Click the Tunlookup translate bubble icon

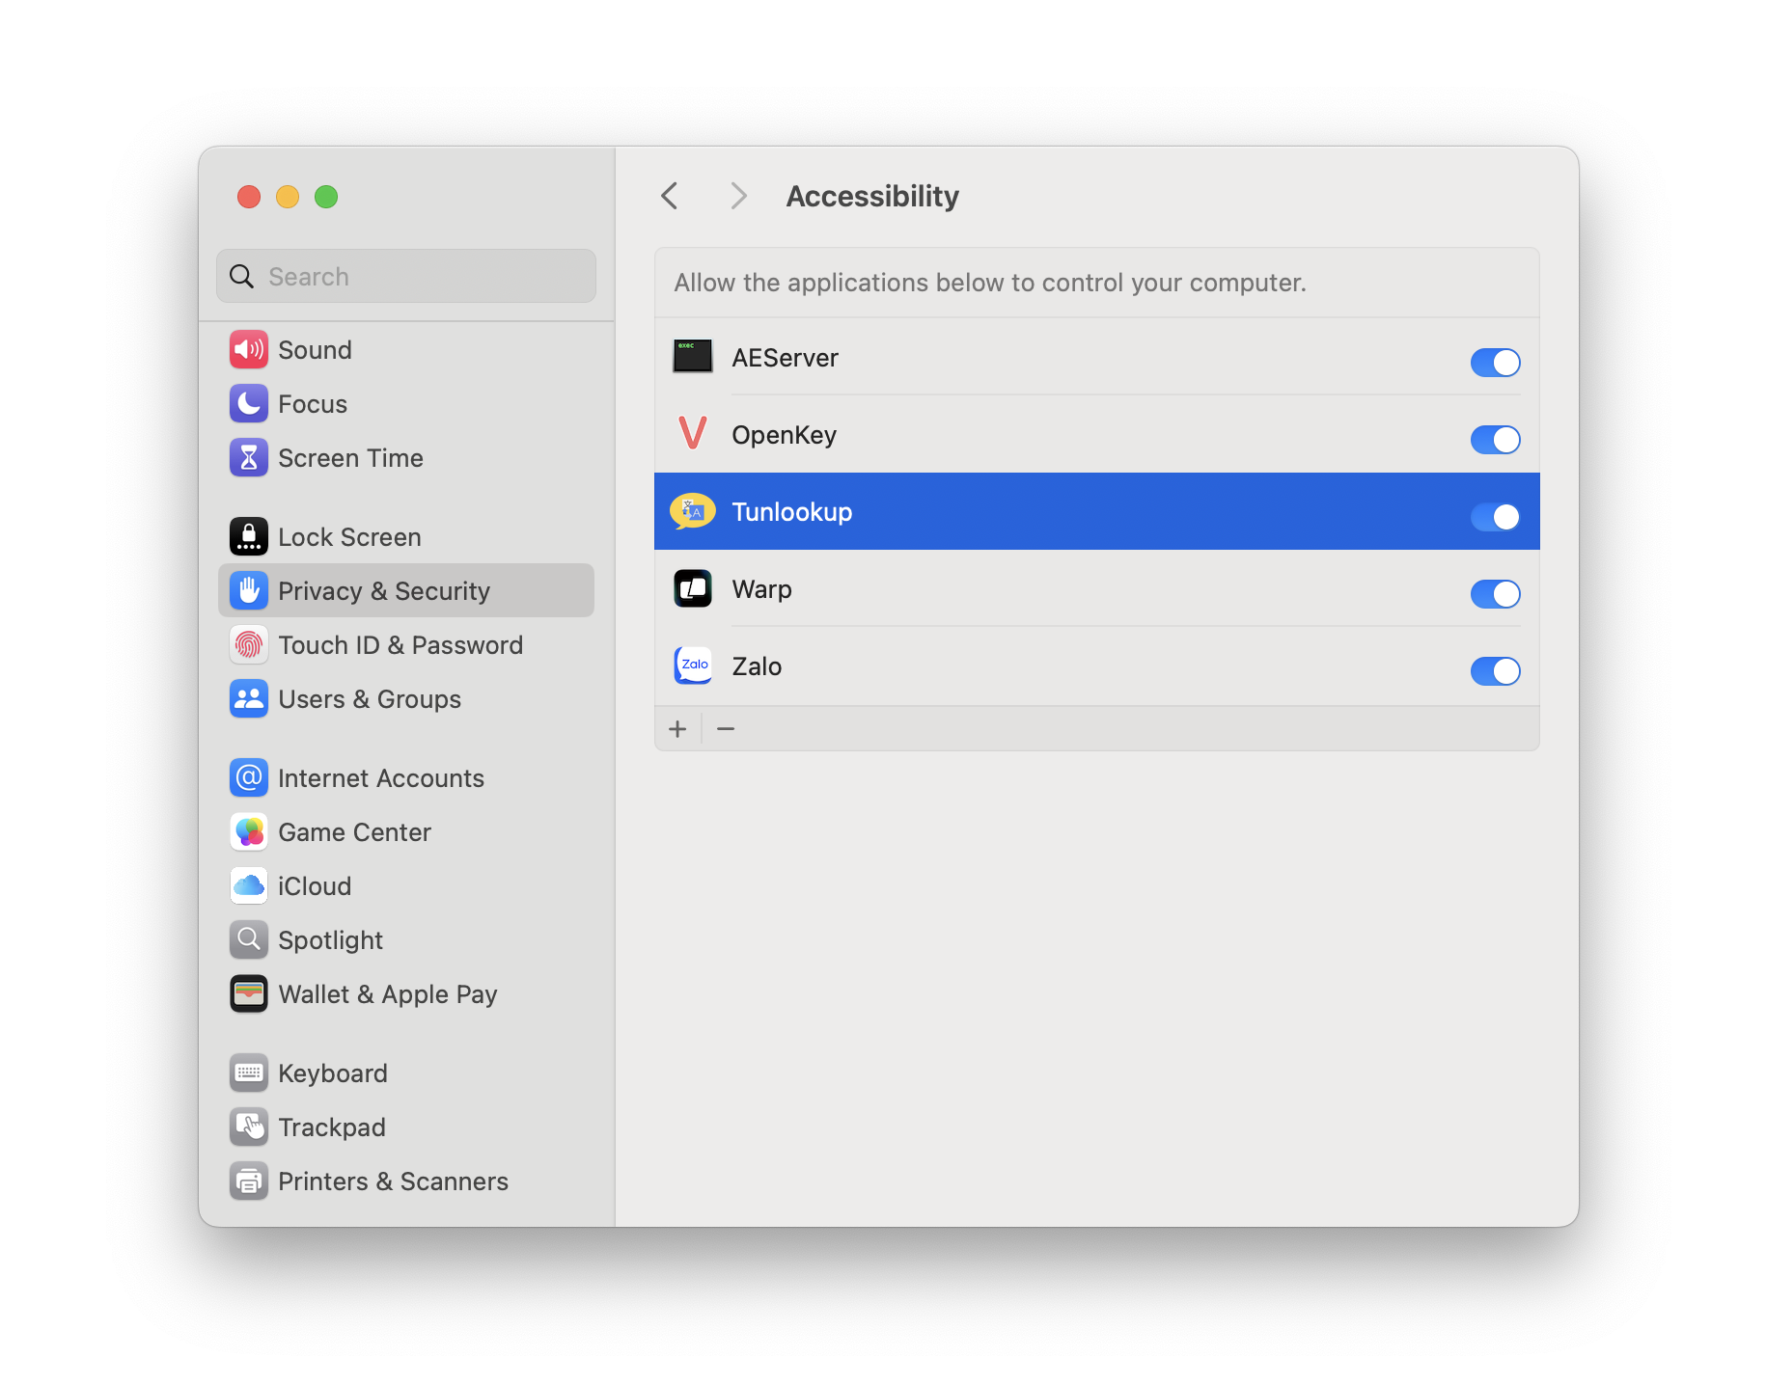coord(693,511)
